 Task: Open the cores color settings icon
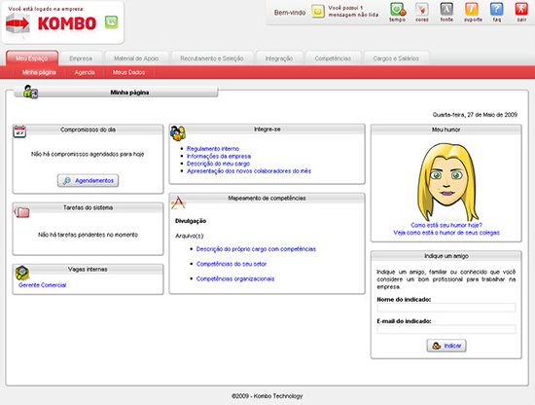[422, 9]
